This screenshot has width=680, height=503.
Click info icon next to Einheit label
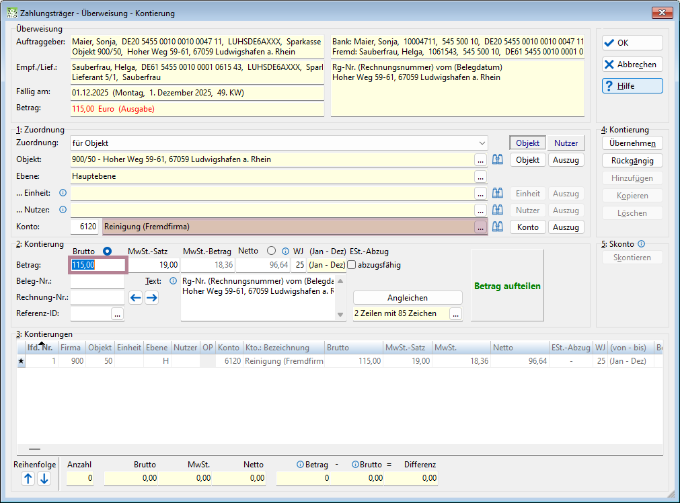[x=63, y=193]
